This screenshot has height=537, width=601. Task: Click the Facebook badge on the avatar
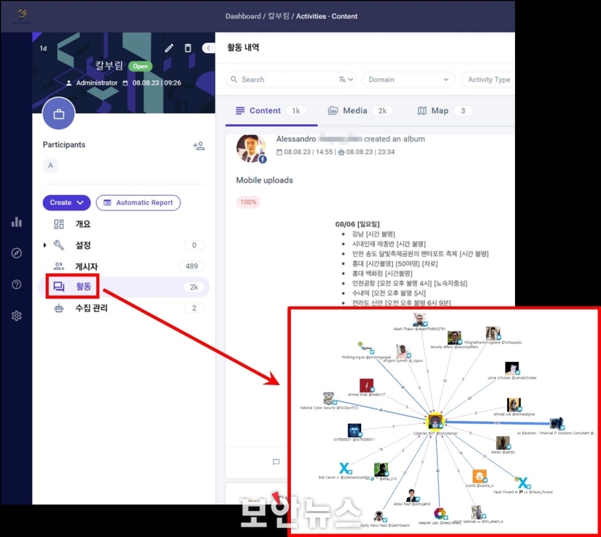263,159
